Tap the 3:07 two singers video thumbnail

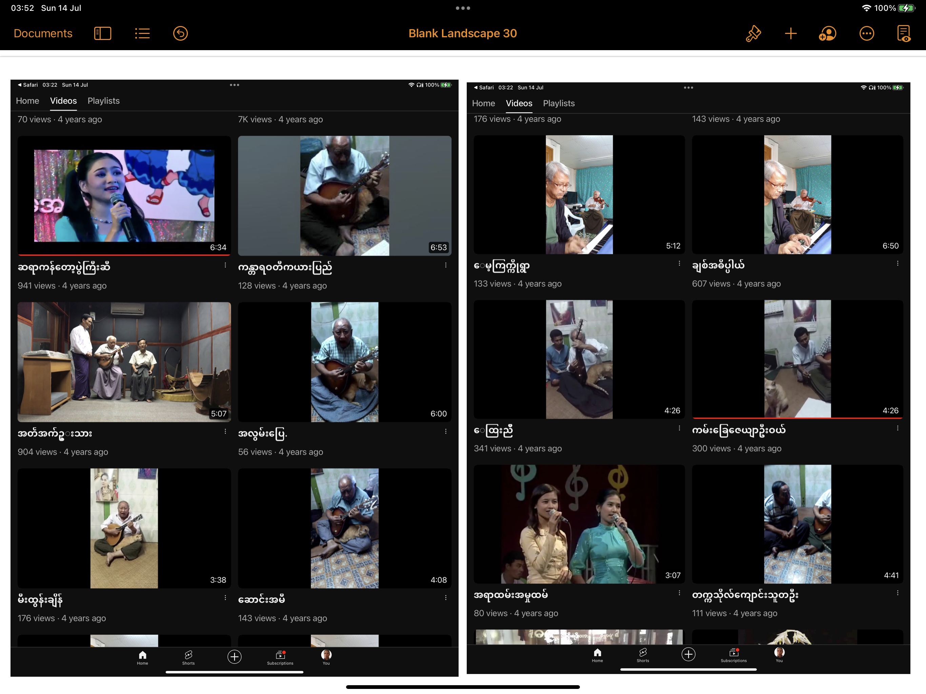(x=579, y=524)
